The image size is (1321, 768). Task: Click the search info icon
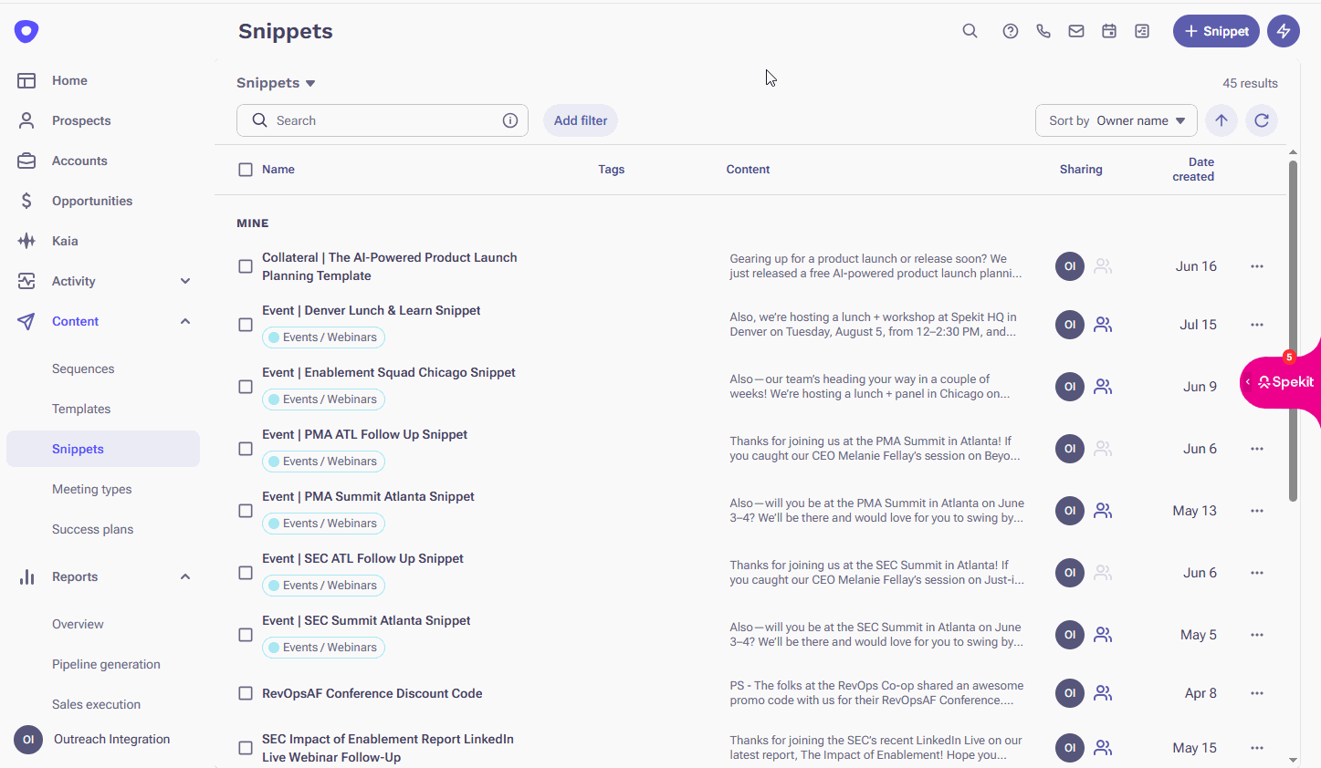tap(510, 120)
